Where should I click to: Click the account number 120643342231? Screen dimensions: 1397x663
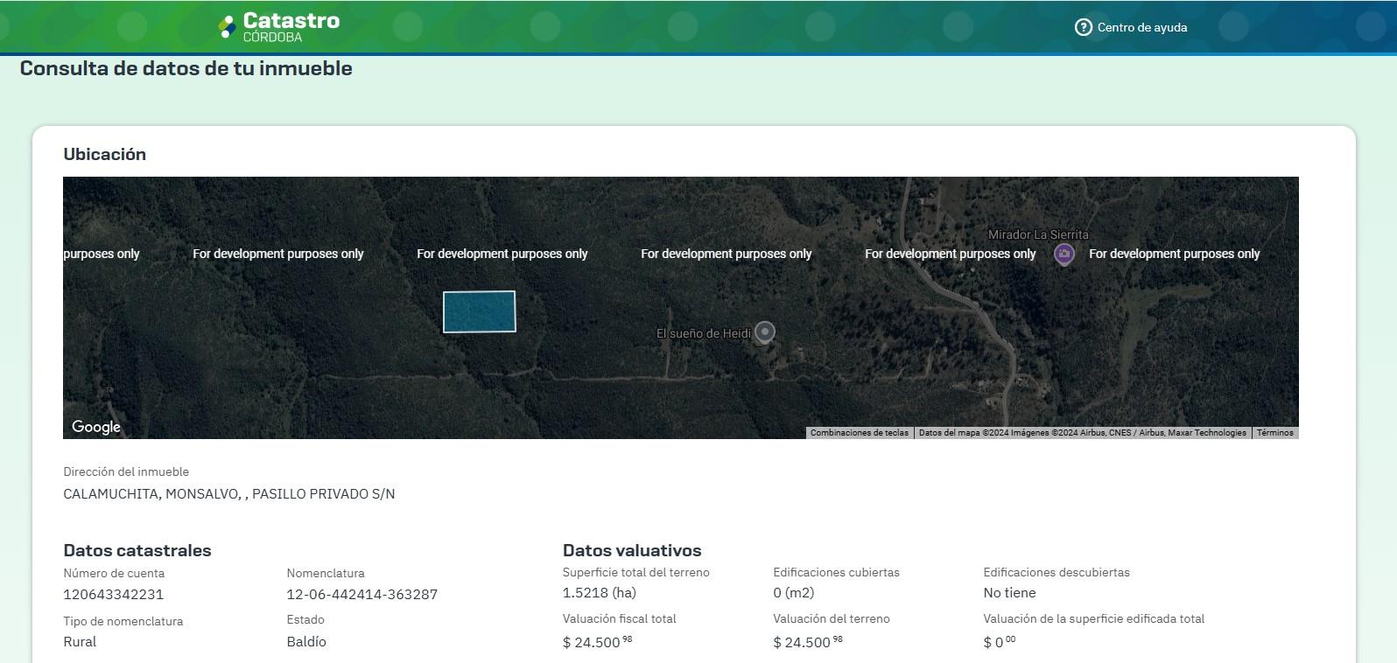(114, 595)
